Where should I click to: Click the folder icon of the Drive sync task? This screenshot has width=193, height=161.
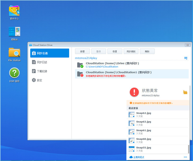coord(80,65)
